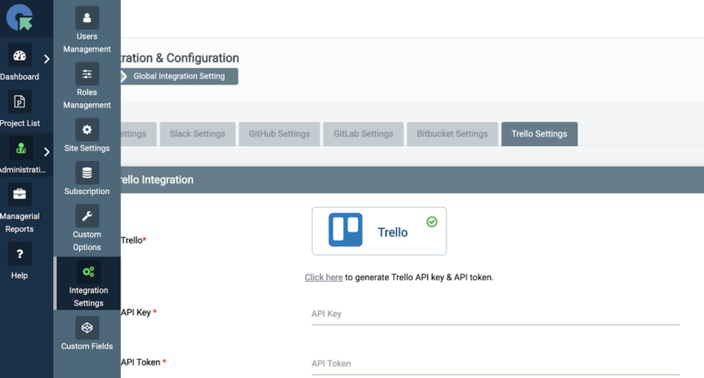This screenshot has height=378, width=704.
Task: Expand the Dashboard chevron arrow
Action: click(47, 59)
